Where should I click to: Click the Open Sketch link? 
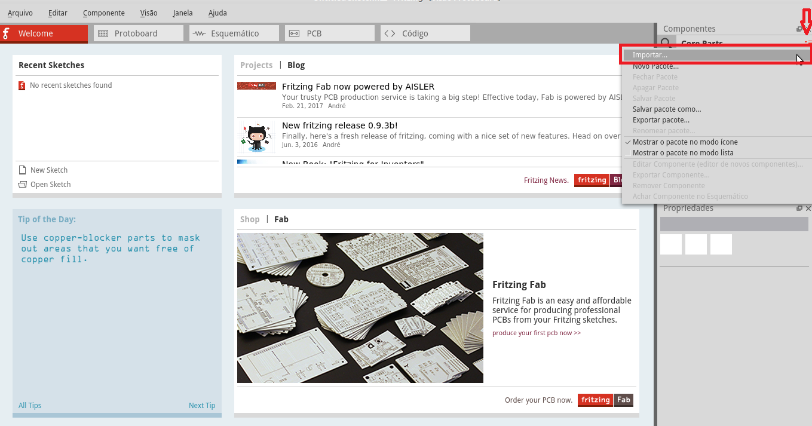(50, 185)
